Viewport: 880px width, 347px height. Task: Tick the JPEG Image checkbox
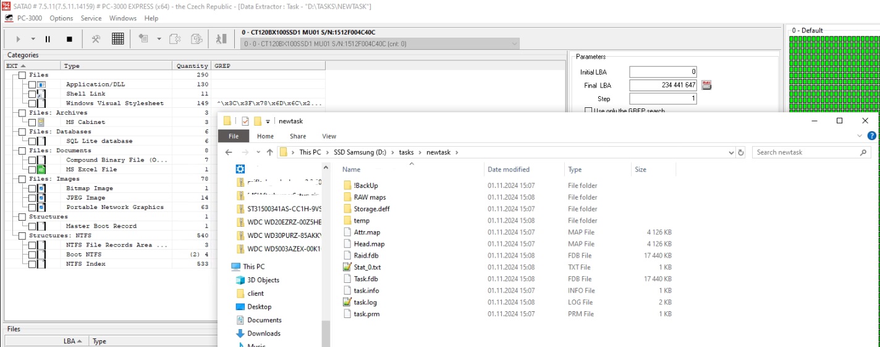(x=32, y=198)
